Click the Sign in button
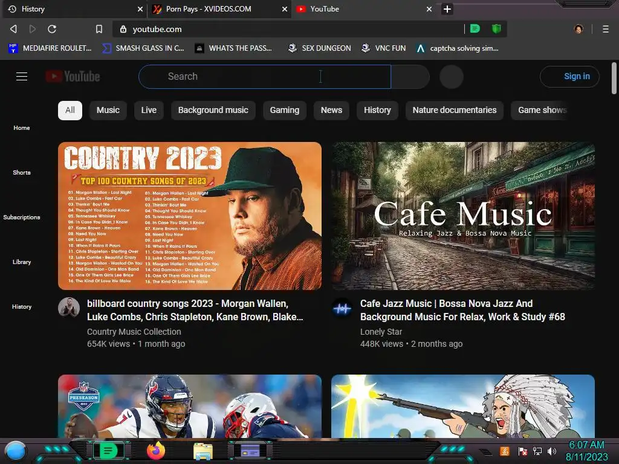The width and height of the screenshot is (619, 464). point(569,77)
